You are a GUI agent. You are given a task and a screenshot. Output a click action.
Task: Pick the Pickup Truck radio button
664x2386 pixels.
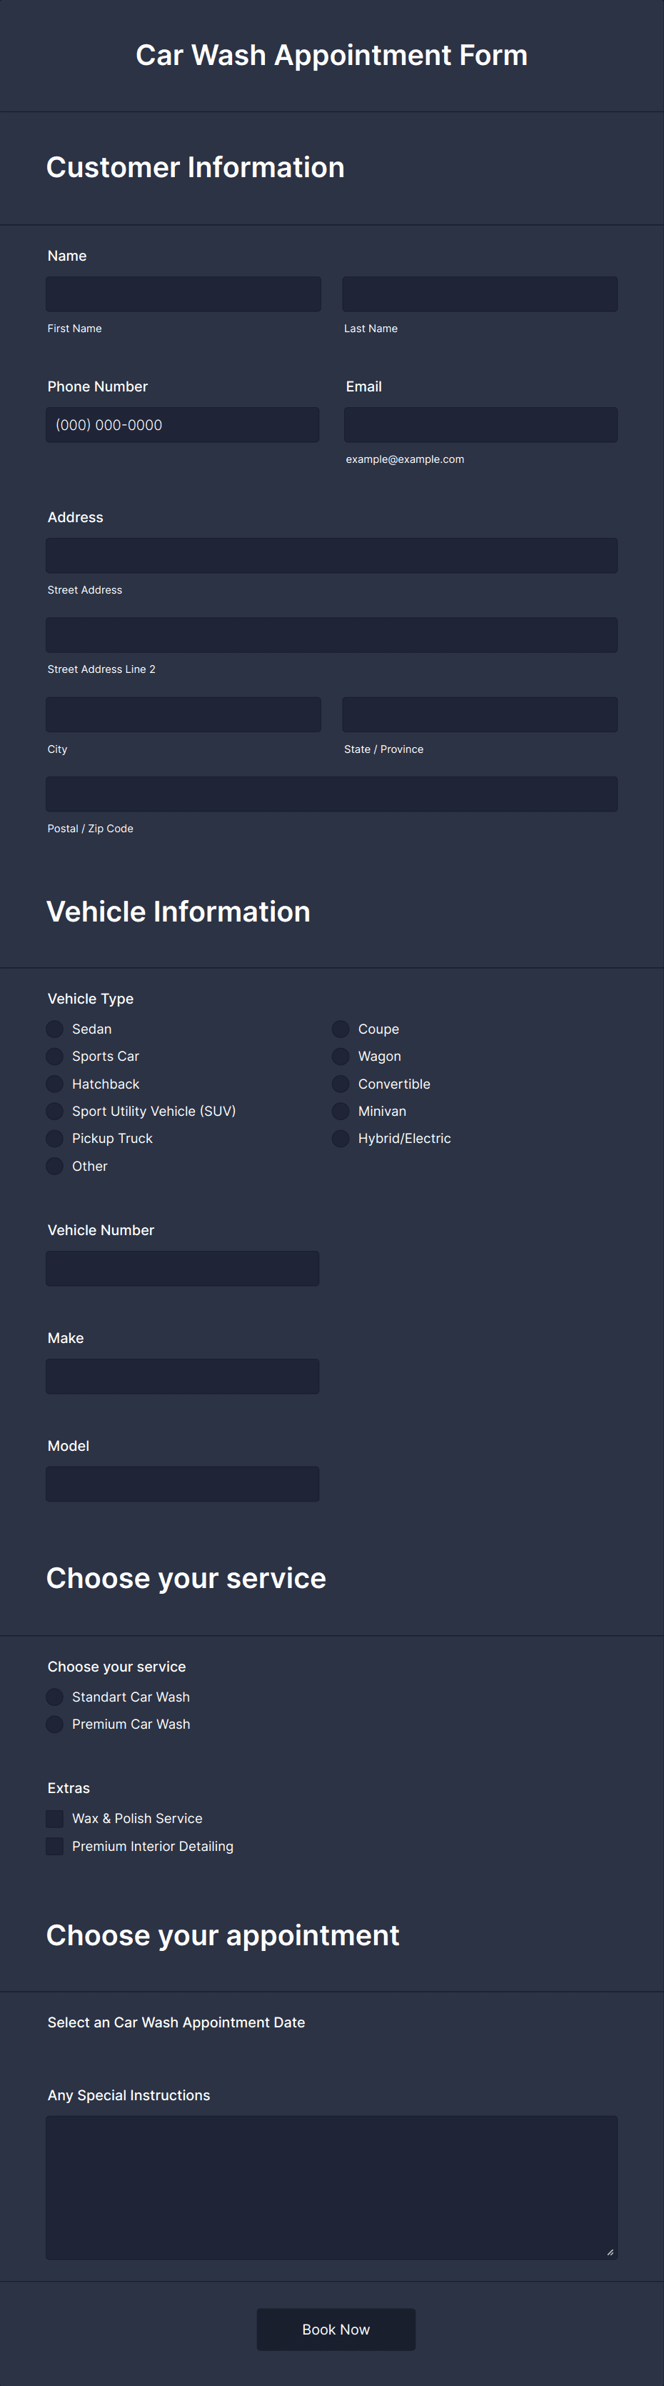coord(55,1139)
